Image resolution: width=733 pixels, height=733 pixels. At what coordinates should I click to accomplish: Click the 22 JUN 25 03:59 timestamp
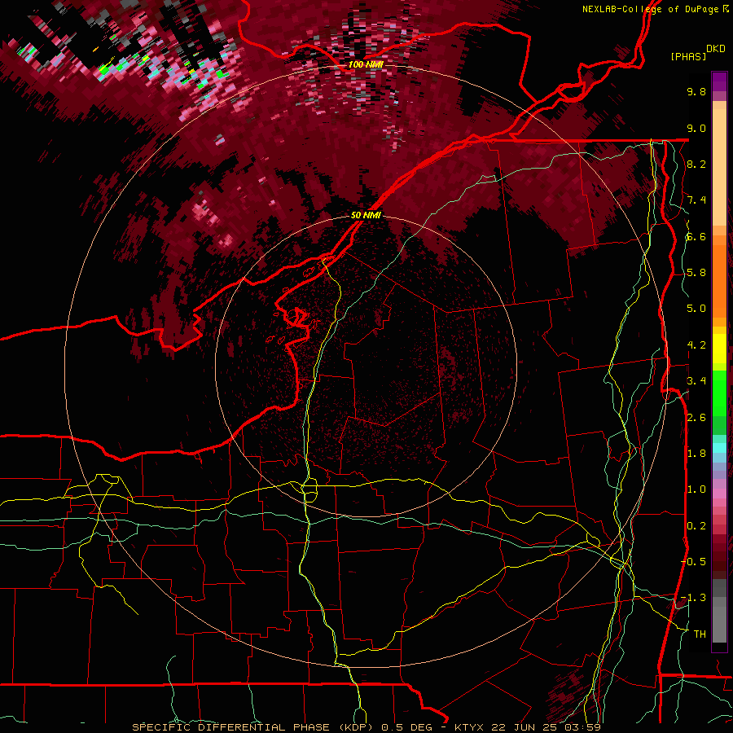tap(546, 727)
